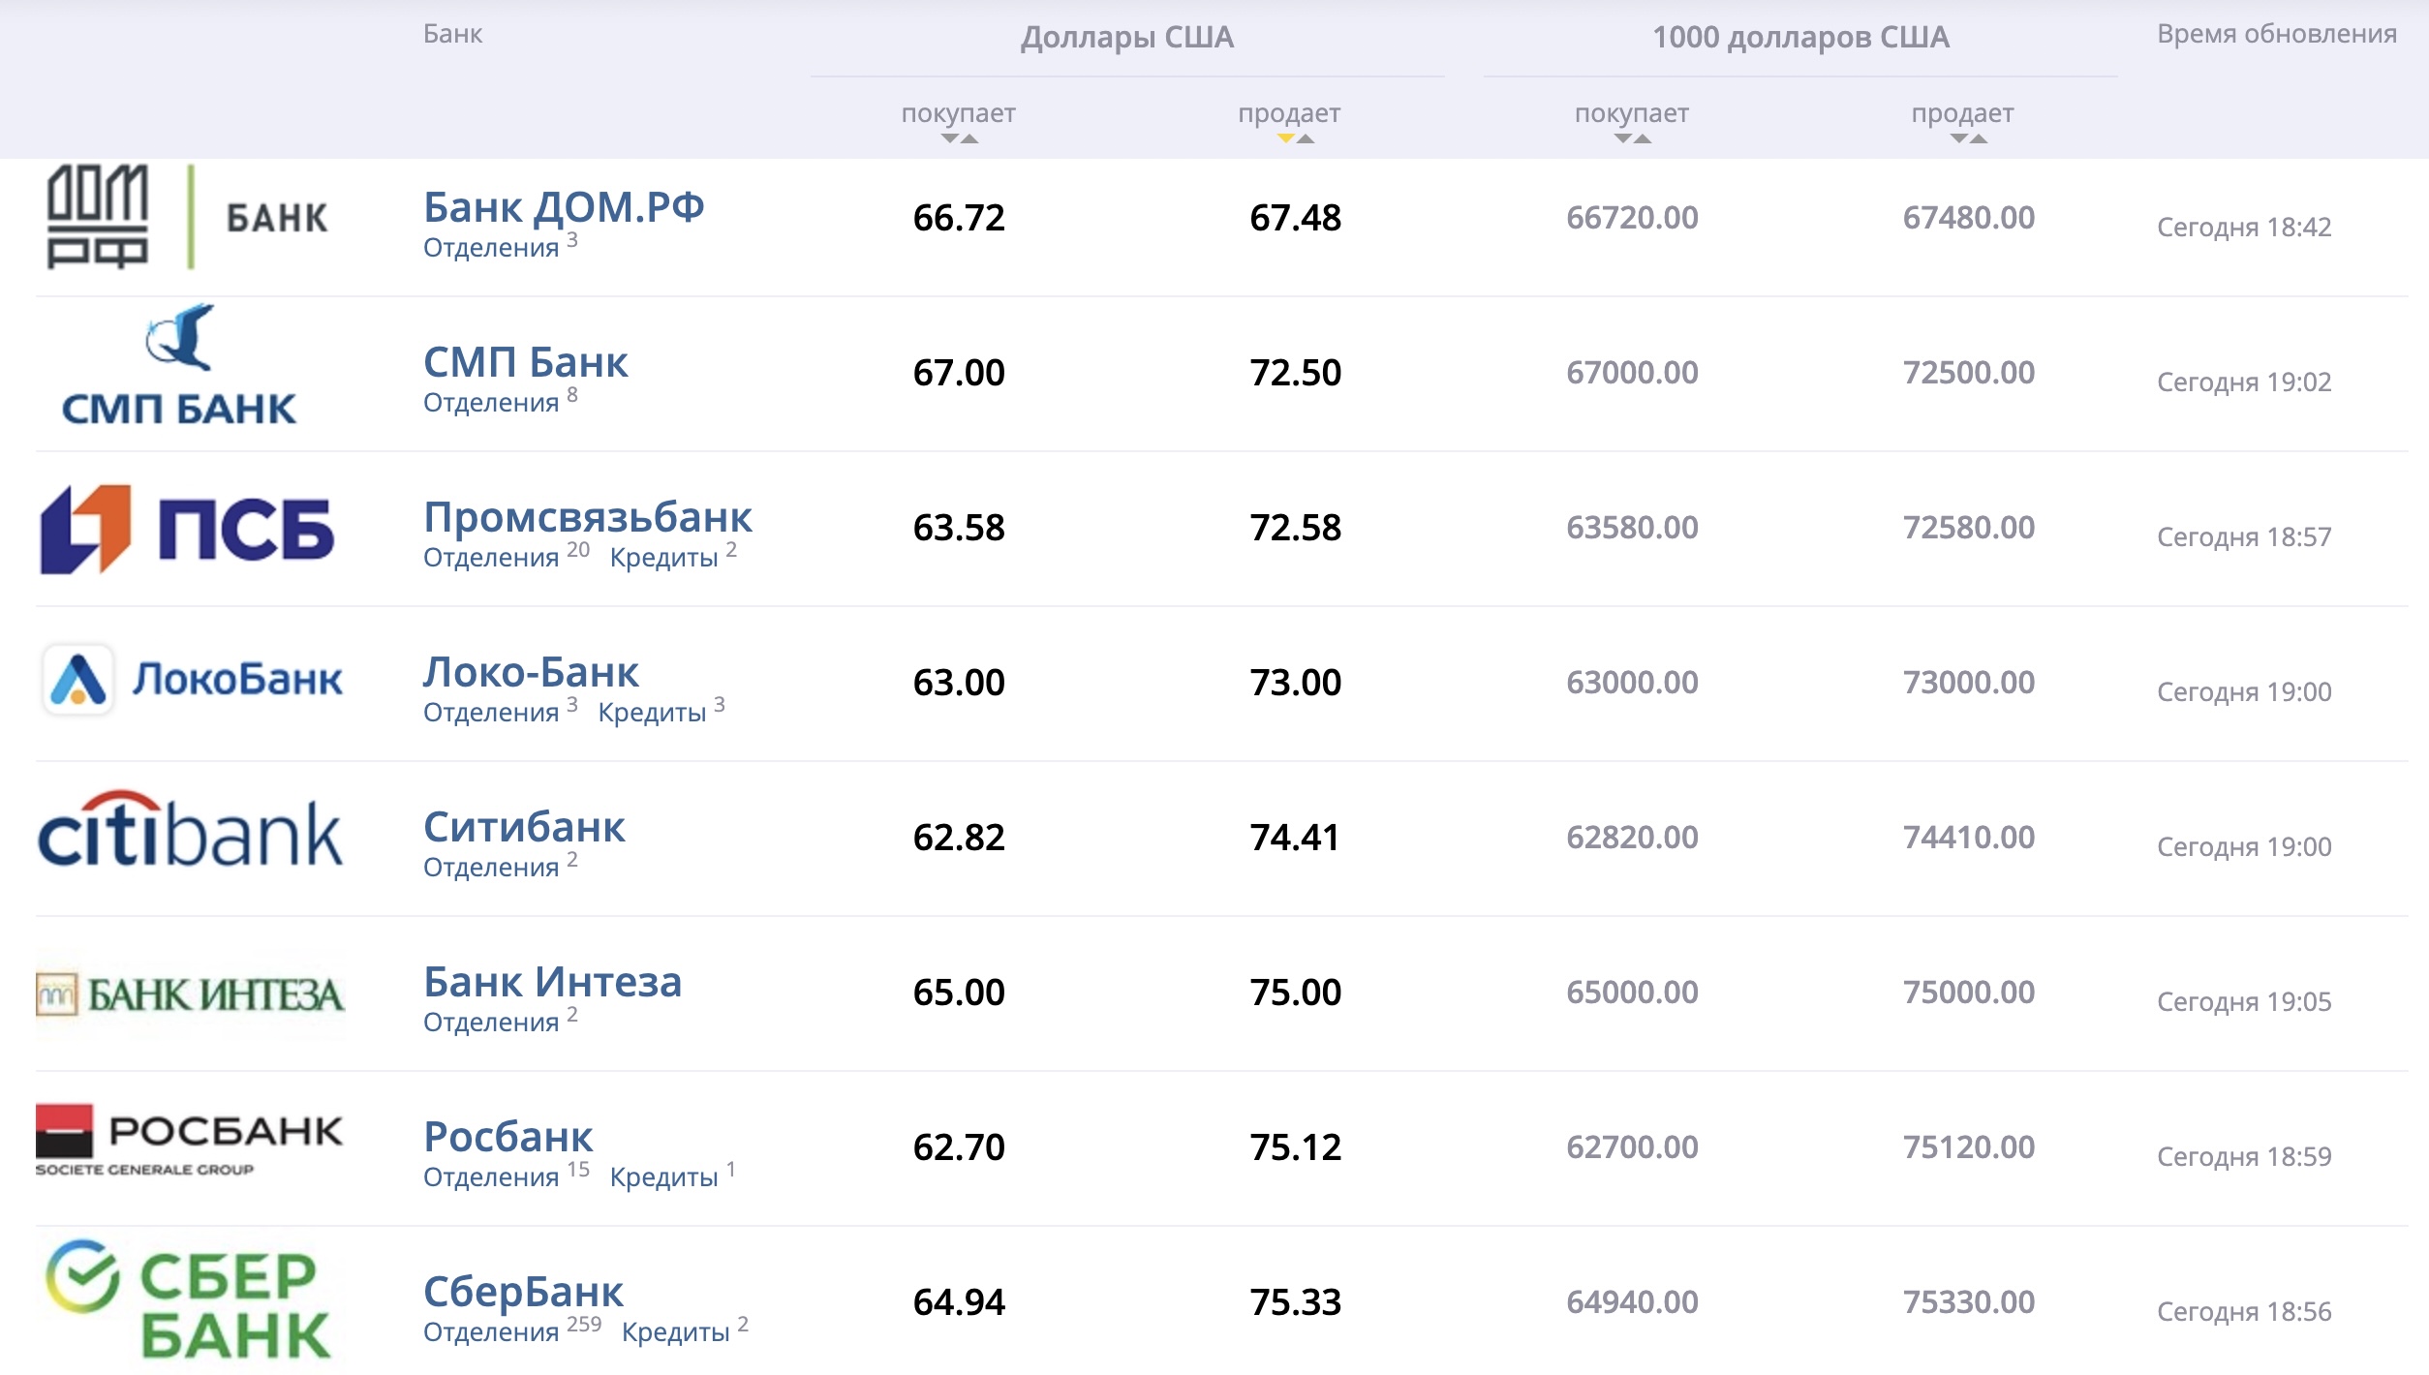Open Росбанк Кредиты link
This screenshot has height=1375, width=2429.
point(673,1176)
